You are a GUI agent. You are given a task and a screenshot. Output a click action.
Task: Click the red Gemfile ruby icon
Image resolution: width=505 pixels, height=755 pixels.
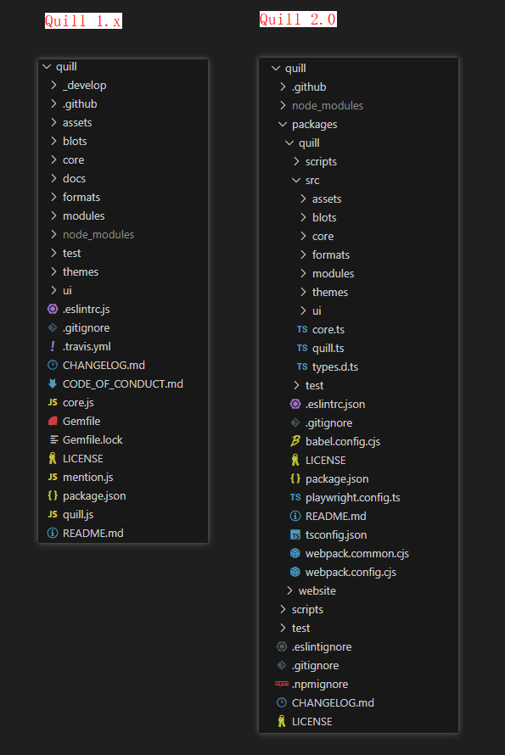pyautogui.click(x=53, y=421)
